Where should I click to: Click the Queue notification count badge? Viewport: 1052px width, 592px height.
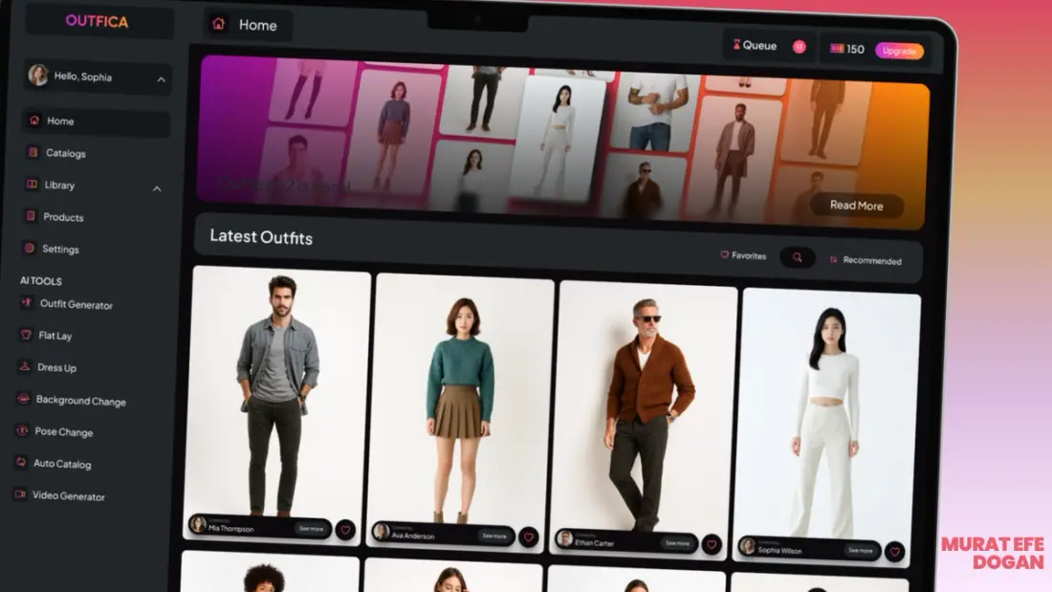(x=800, y=46)
